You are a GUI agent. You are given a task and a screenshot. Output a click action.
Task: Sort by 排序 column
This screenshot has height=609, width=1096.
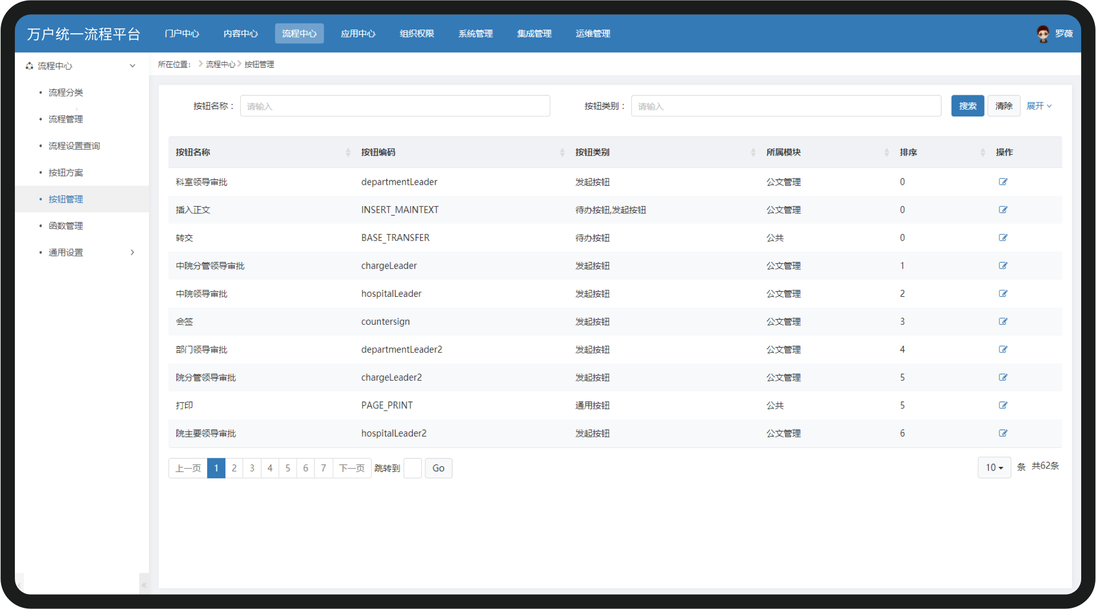tap(982, 152)
